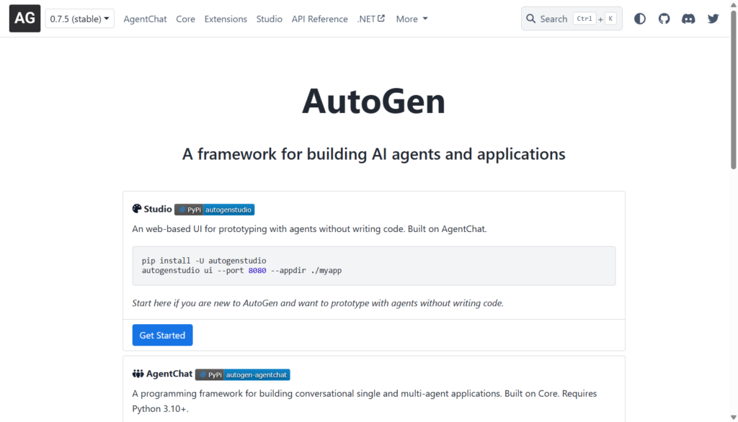738x422 pixels.
Task: Click the autogenstudio PyPI badge
Action: click(215, 210)
